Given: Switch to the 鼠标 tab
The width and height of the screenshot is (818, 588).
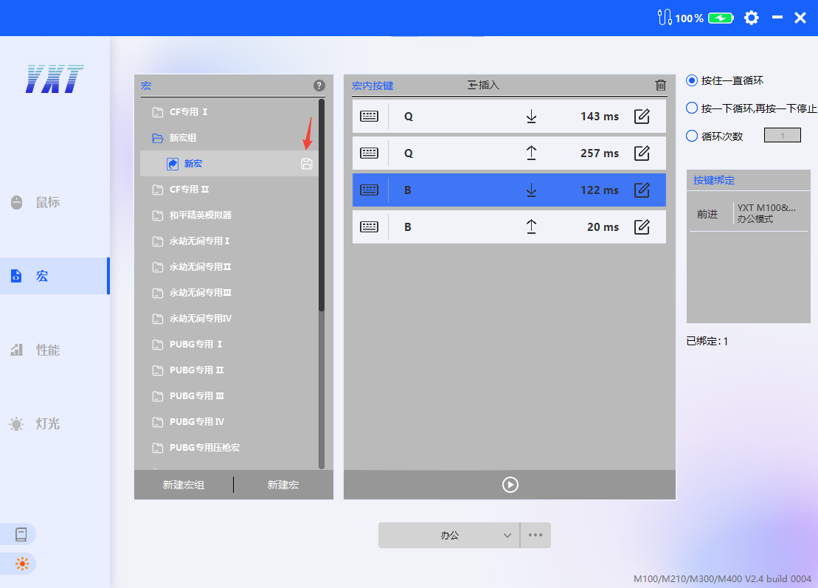Looking at the screenshot, I should tap(47, 202).
